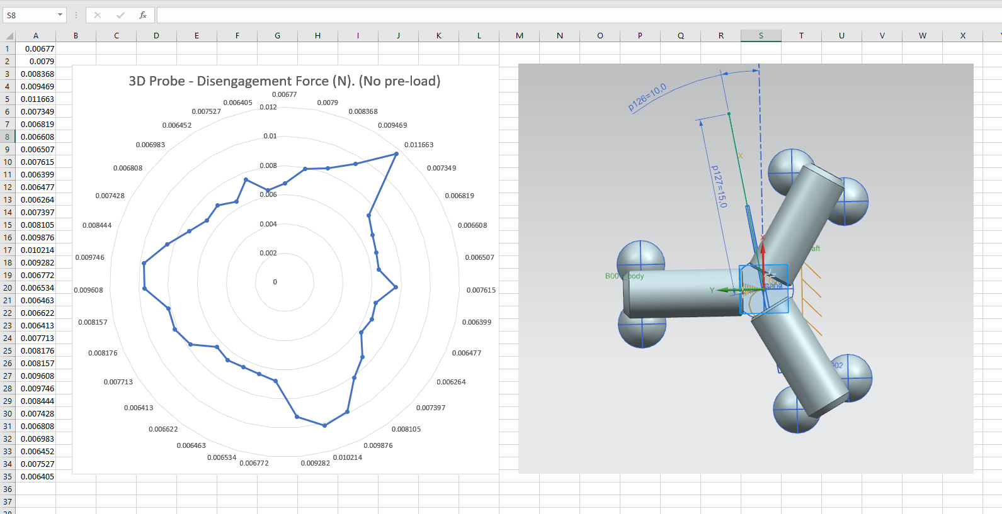Click cell A1 containing 0.00677
Image resolution: width=1002 pixels, height=514 pixels.
coord(36,48)
